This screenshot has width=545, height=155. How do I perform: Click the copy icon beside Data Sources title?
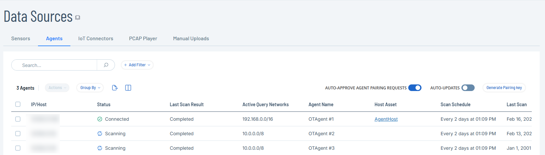pyautogui.click(x=78, y=17)
